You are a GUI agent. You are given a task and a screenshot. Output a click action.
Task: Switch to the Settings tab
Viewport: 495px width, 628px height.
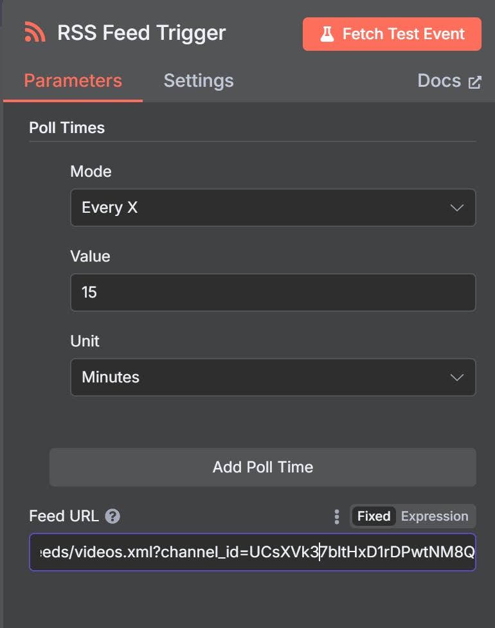pyautogui.click(x=199, y=81)
